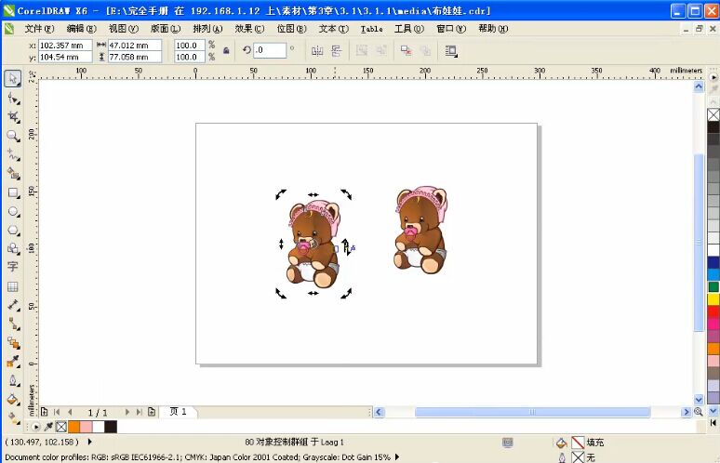Select the Blend effects tool
The width and height of the screenshot is (720, 463).
tap(13, 343)
